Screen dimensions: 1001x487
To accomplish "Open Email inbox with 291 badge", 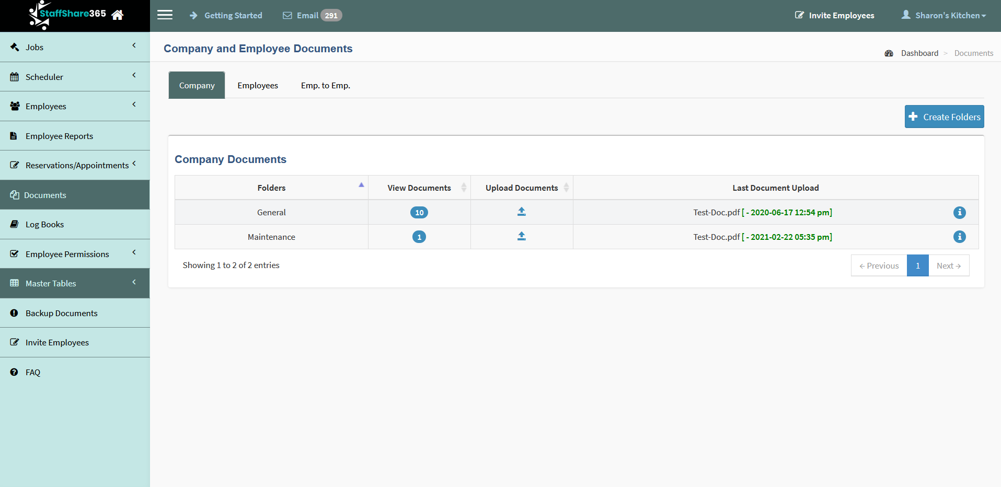I will point(312,16).
